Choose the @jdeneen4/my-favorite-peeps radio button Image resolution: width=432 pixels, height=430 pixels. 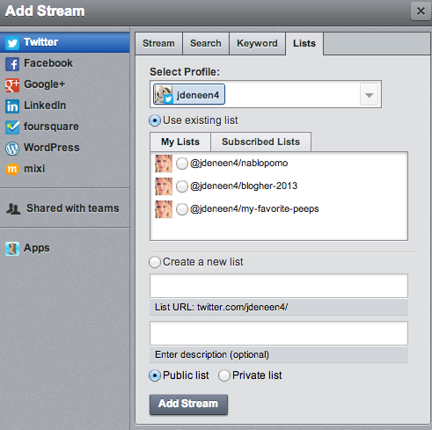[x=182, y=209]
